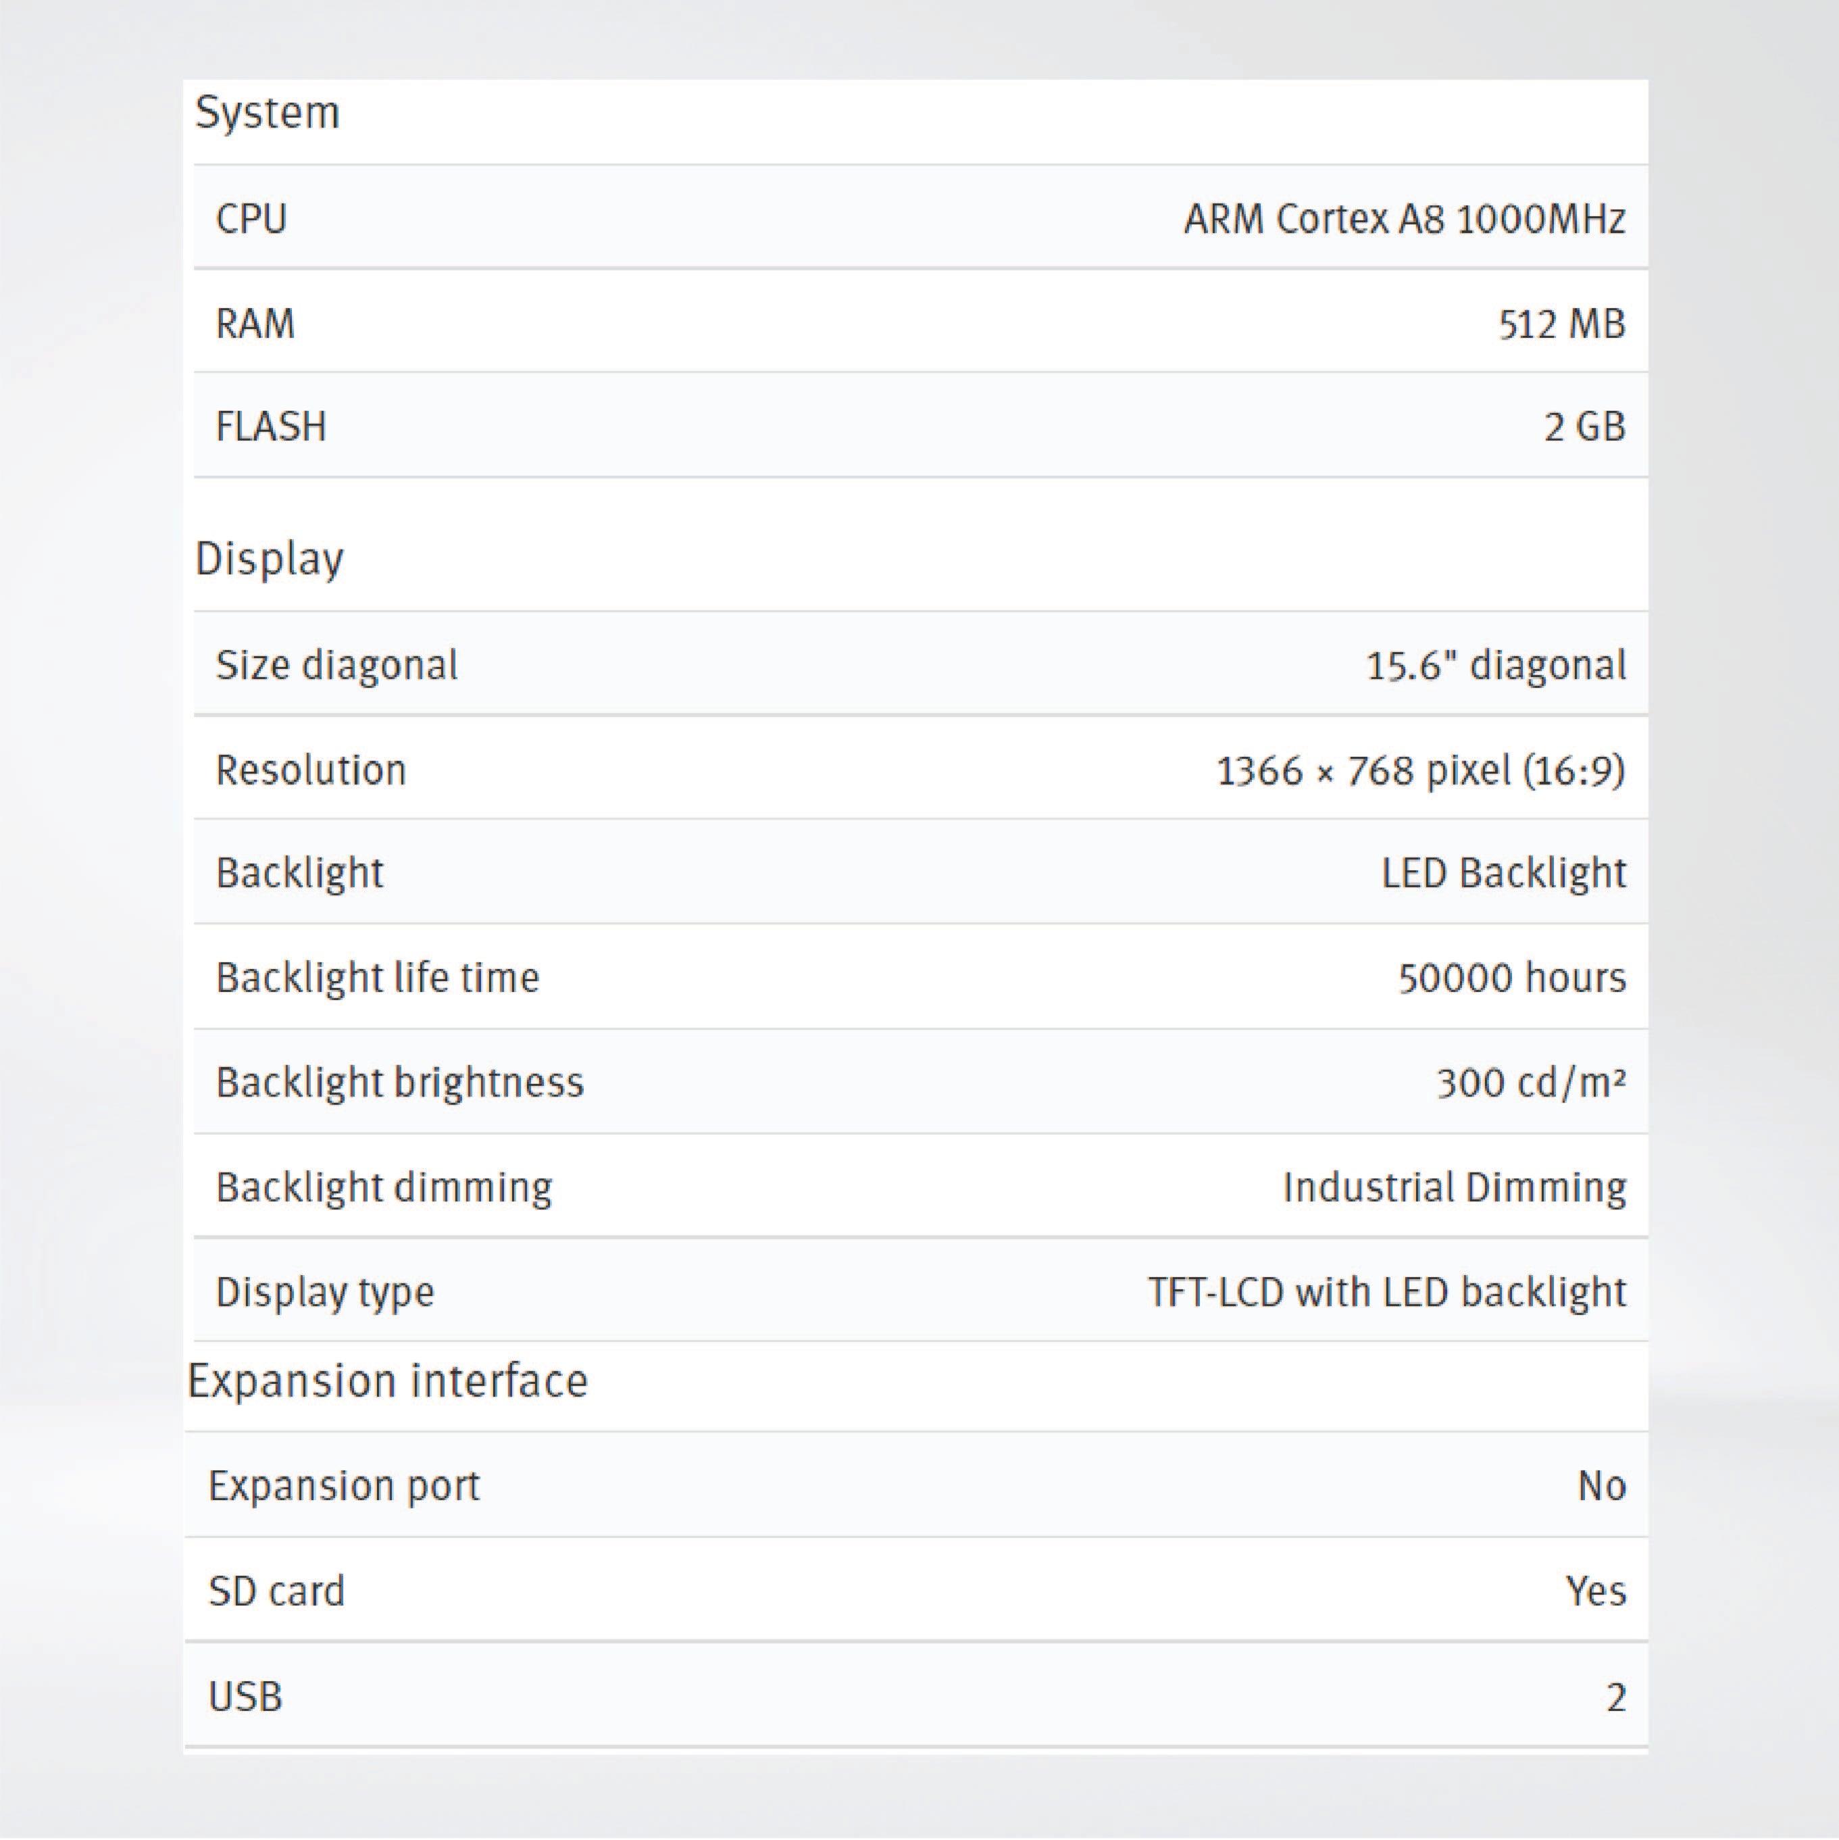This screenshot has height=1840, width=1839.
Task: Click the USB row label
Action: tap(245, 1697)
